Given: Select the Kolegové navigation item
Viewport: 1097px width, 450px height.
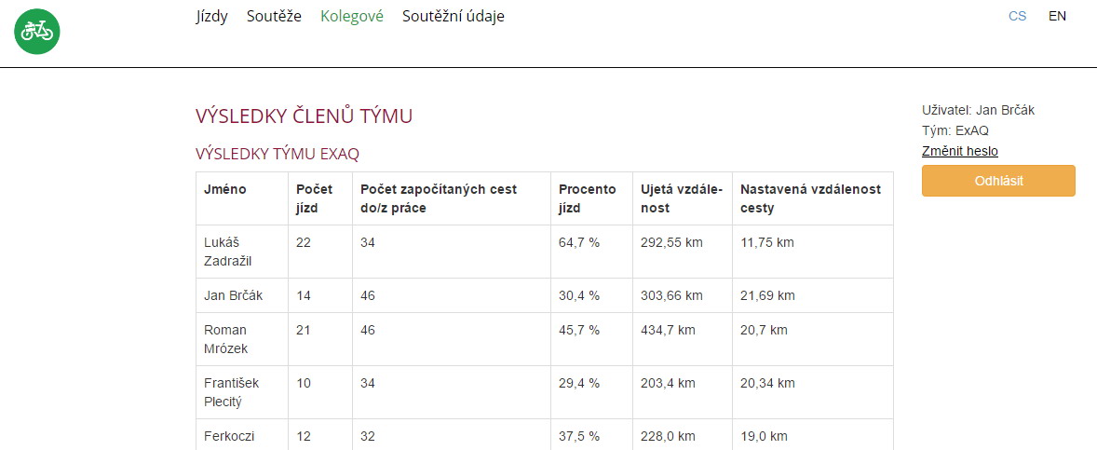Looking at the screenshot, I should tap(352, 16).
